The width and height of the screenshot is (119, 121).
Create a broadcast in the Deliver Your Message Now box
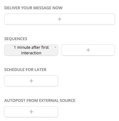(60, 19)
